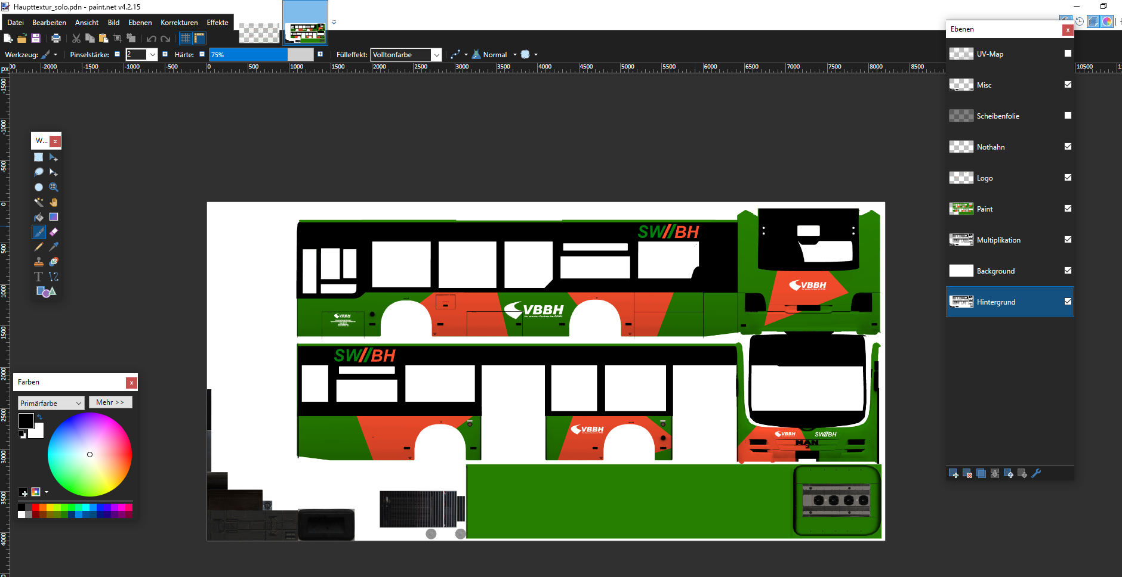The height and width of the screenshot is (577, 1122).
Task: Activate the Clone Stamp tool
Action: click(x=39, y=262)
